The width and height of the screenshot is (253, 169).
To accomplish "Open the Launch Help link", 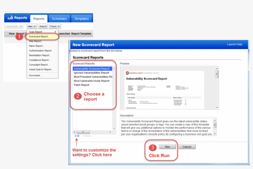I will coord(234,45).
